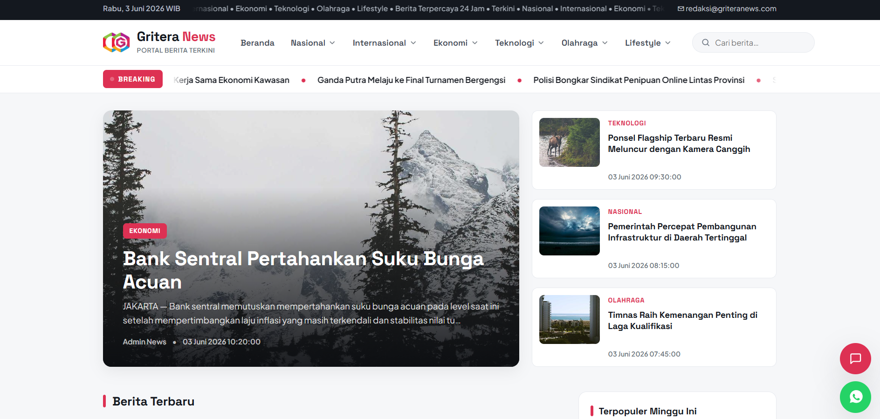The height and width of the screenshot is (419, 880).
Task: Click the Terpopuler Minggu Ini heading
Action: click(647, 411)
